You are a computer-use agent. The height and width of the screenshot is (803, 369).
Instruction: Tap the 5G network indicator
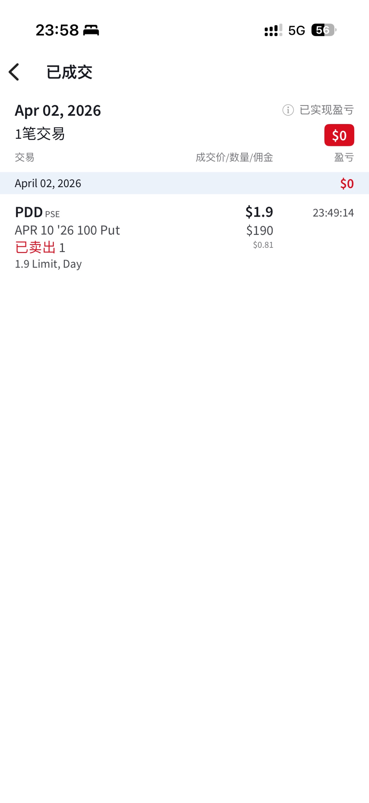click(296, 30)
